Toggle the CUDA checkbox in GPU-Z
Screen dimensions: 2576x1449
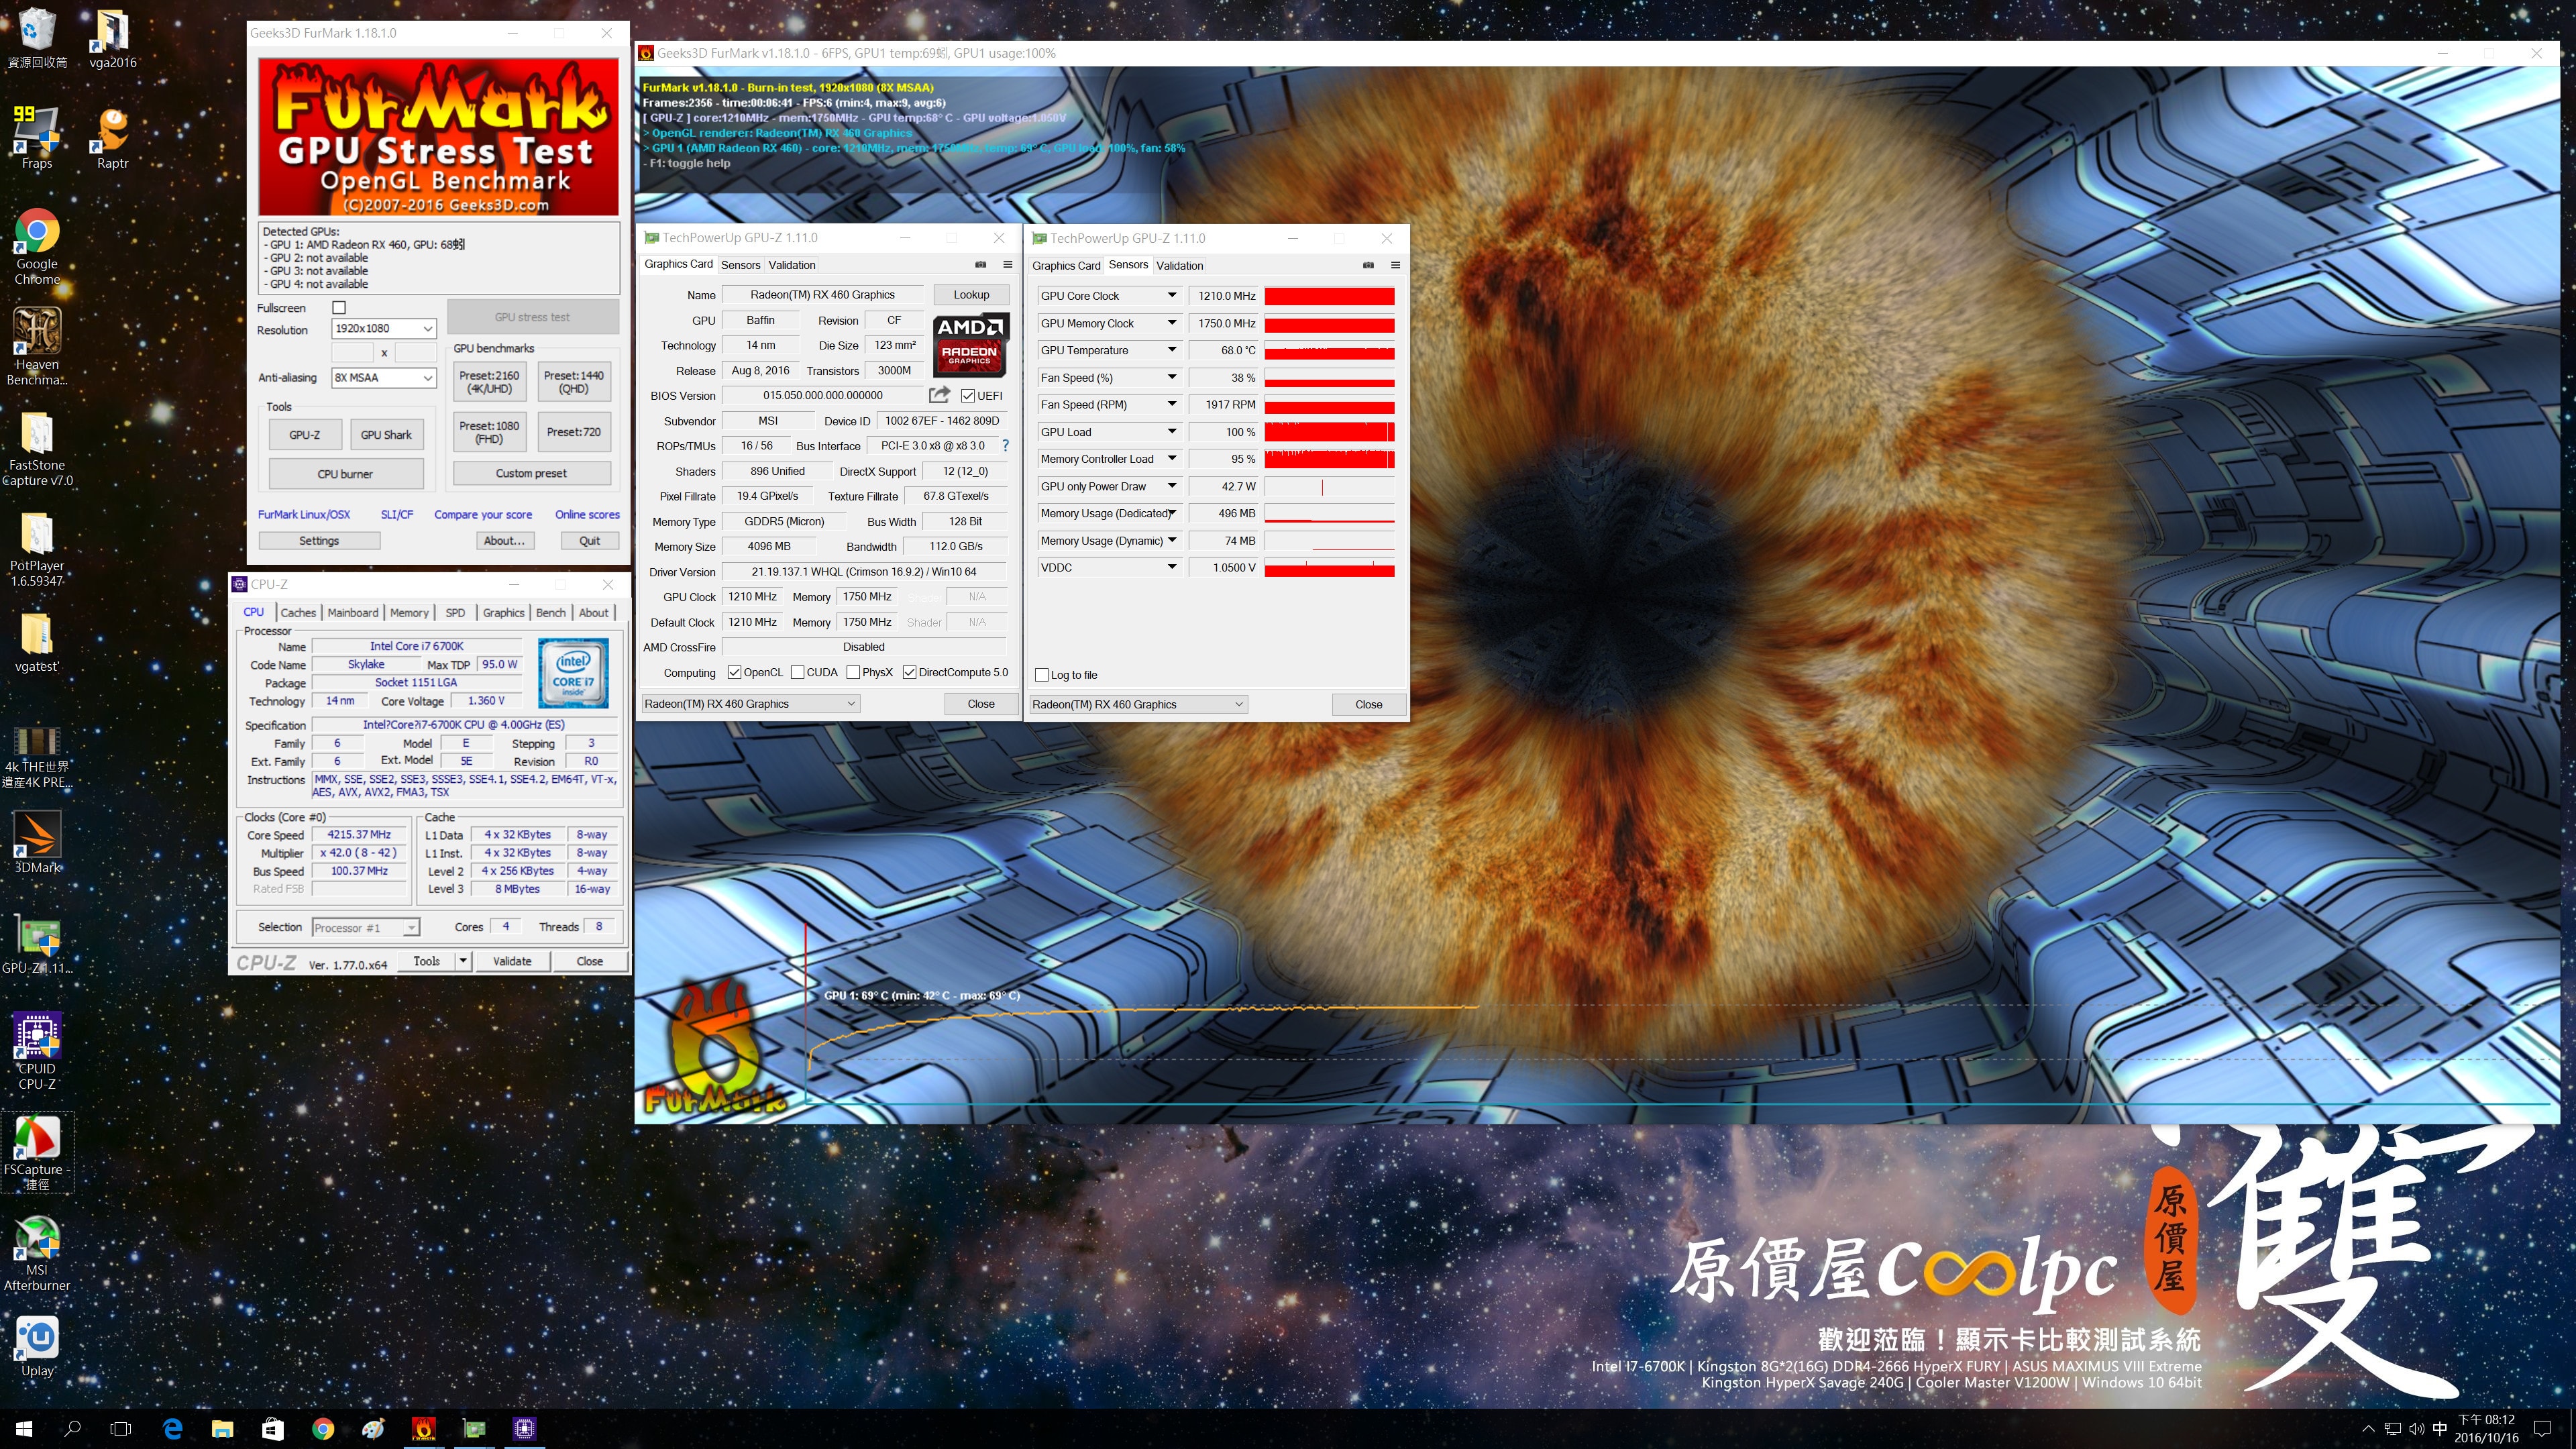pyautogui.click(x=798, y=673)
